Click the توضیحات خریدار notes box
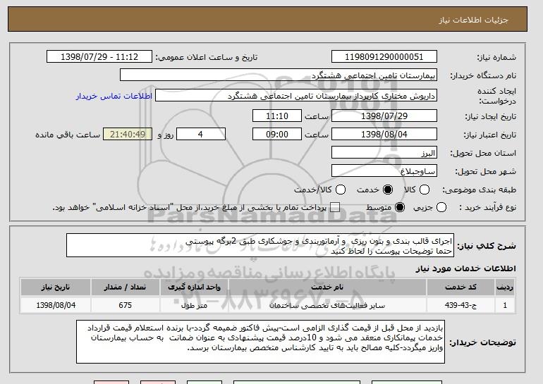 (260, 342)
